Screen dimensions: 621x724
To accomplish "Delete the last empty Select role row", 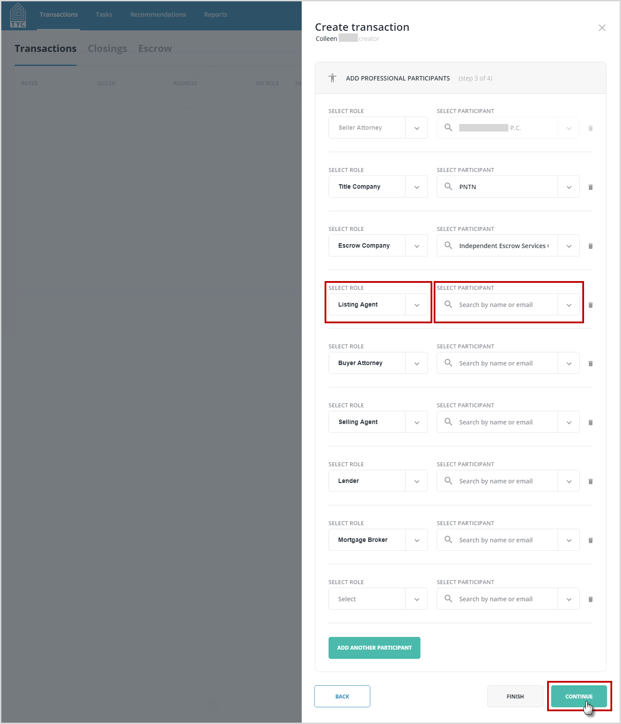I will click(x=591, y=599).
